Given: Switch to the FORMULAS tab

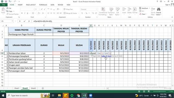Looking at the screenshot, I should 43,5.
